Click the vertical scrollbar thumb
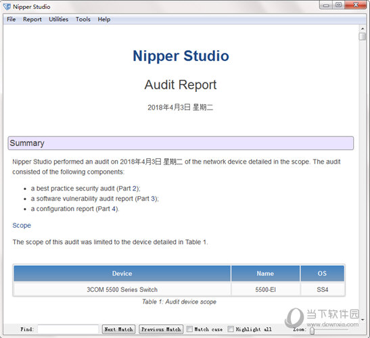The height and width of the screenshot is (338, 370). (x=363, y=37)
